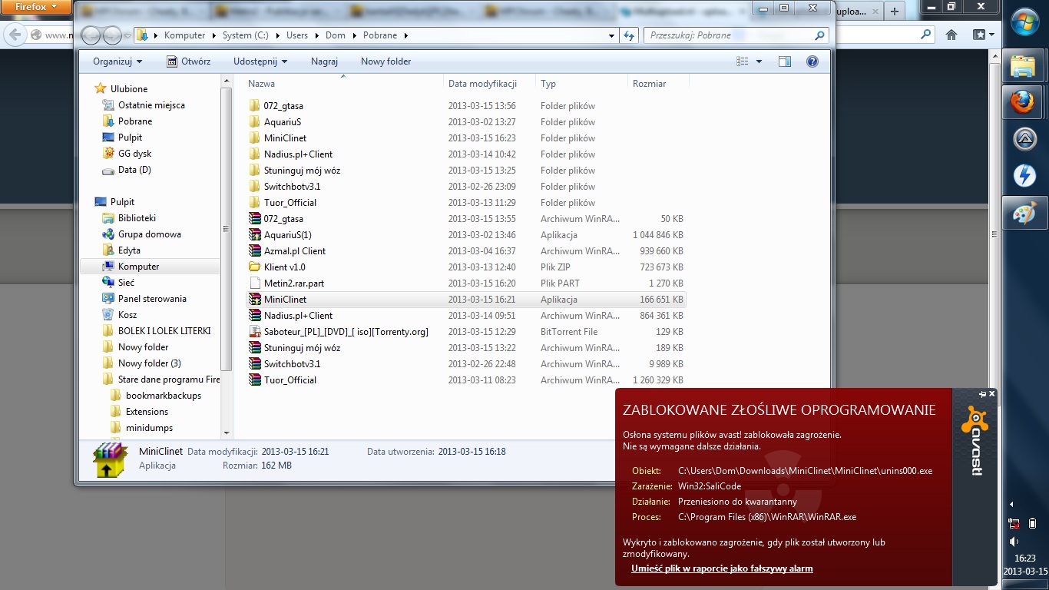Refresh the Pobrane folder view
This screenshot has width=1049, height=590.
click(x=630, y=35)
